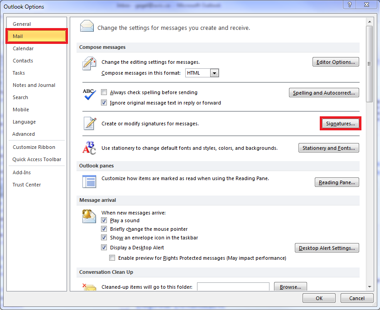Click the Conversation Clean Up folder icon
Viewport: 380px width, 310px height.
(89, 287)
